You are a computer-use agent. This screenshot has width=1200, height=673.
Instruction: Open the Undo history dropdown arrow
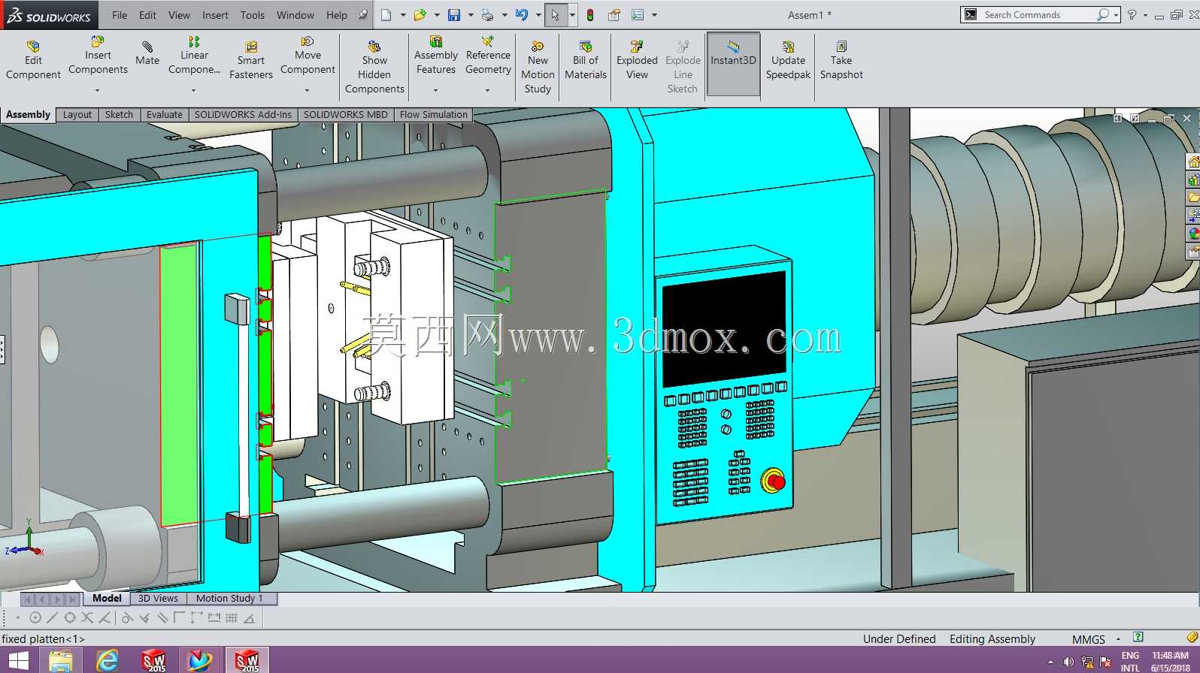tap(538, 15)
